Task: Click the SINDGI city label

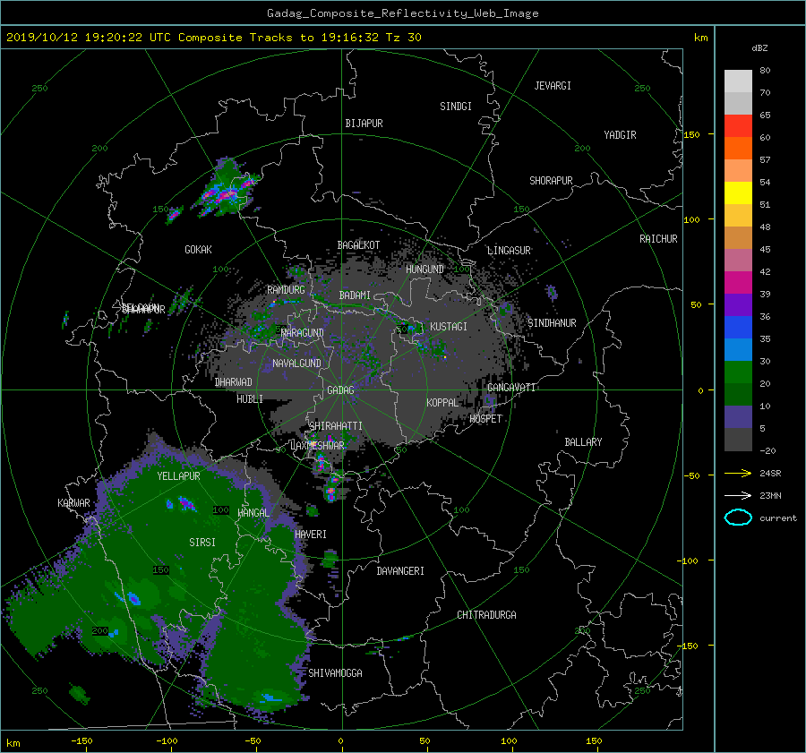Action: click(456, 107)
